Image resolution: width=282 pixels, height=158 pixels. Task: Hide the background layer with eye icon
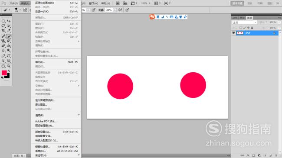pos(233,33)
